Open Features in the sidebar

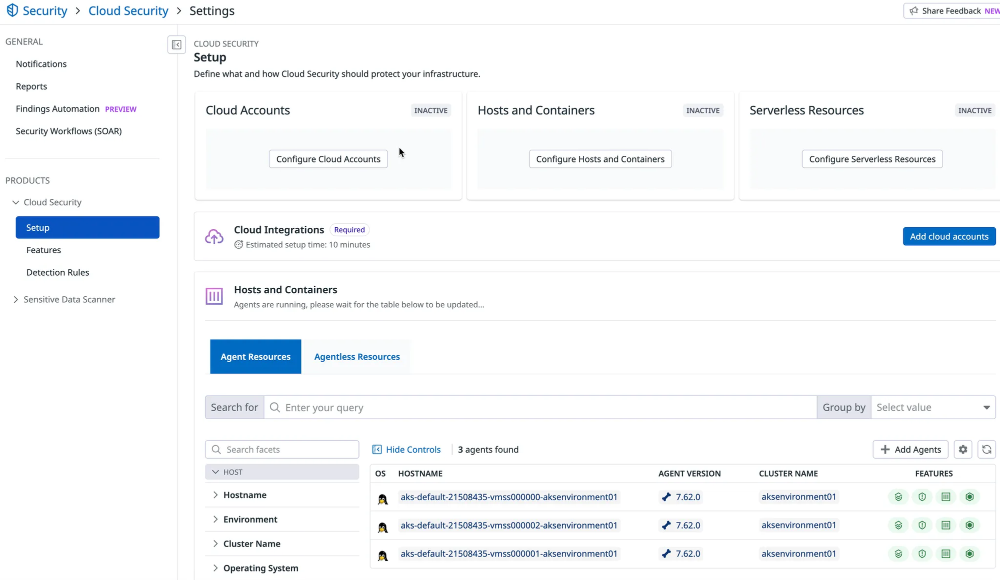pyautogui.click(x=43, y=250)
